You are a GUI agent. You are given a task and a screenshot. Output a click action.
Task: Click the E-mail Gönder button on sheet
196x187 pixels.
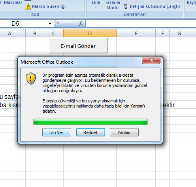pyautogui.click(x=78, y=46)
